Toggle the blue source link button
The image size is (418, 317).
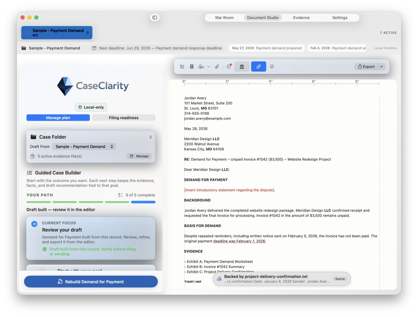(259, 67)
